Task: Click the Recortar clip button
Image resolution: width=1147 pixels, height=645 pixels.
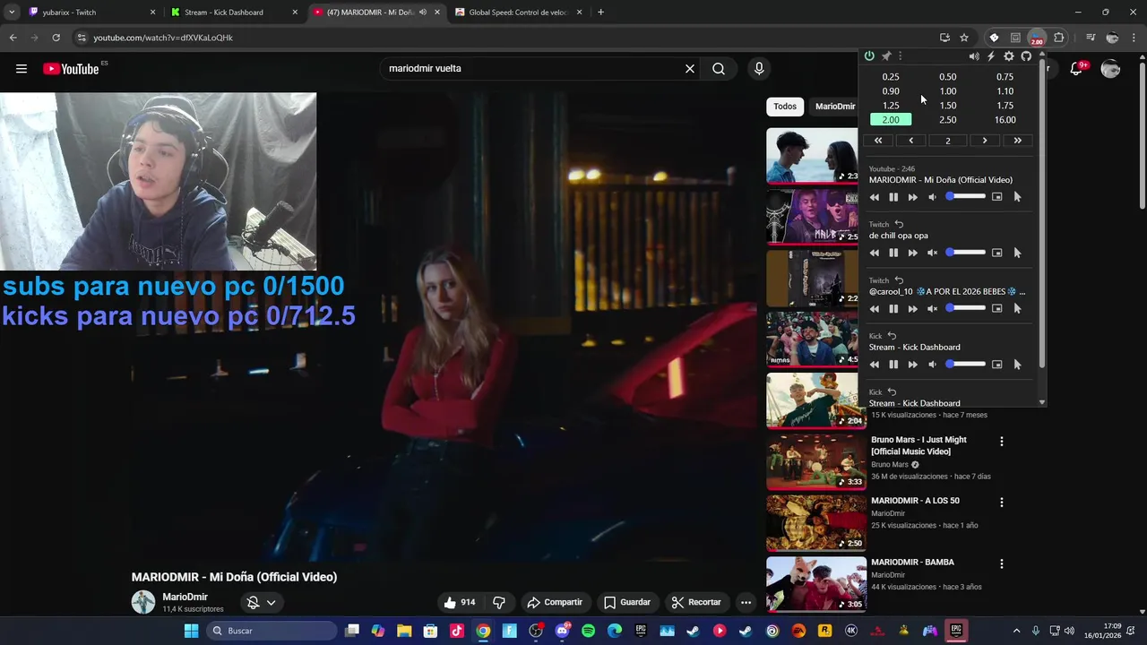Action: [696, 602]
